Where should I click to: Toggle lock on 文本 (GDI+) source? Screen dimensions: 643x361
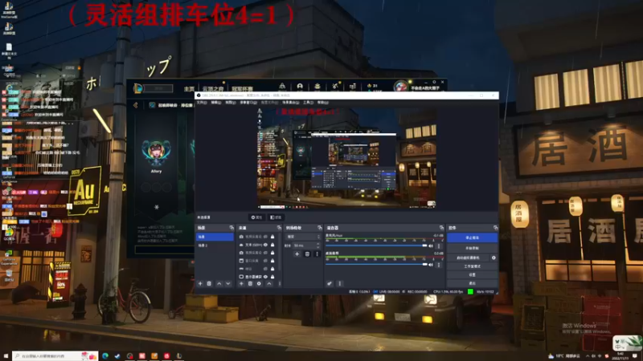click(x=272, y=245)
